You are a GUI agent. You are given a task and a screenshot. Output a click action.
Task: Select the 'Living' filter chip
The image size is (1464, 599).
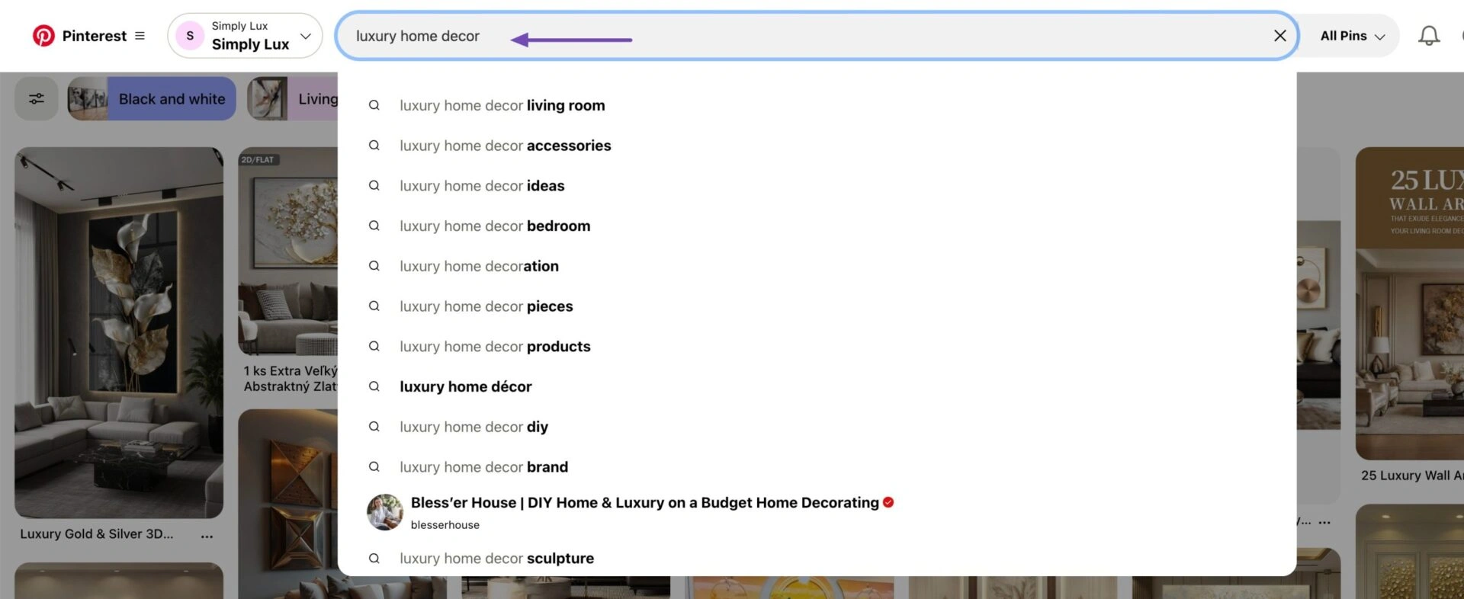[294, 99]
